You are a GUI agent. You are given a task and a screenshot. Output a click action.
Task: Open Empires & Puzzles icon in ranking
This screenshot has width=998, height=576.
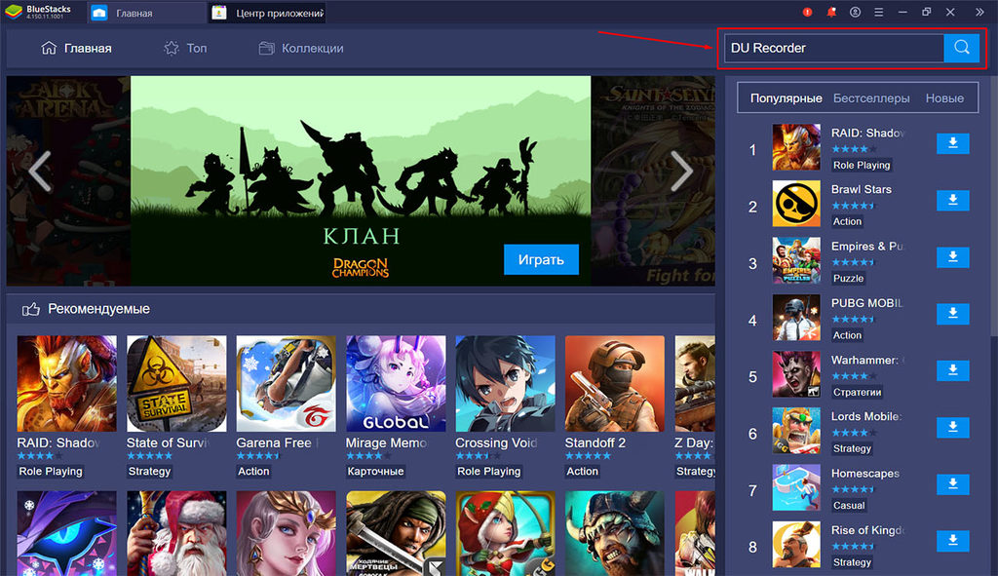click(x=796, y=260)
